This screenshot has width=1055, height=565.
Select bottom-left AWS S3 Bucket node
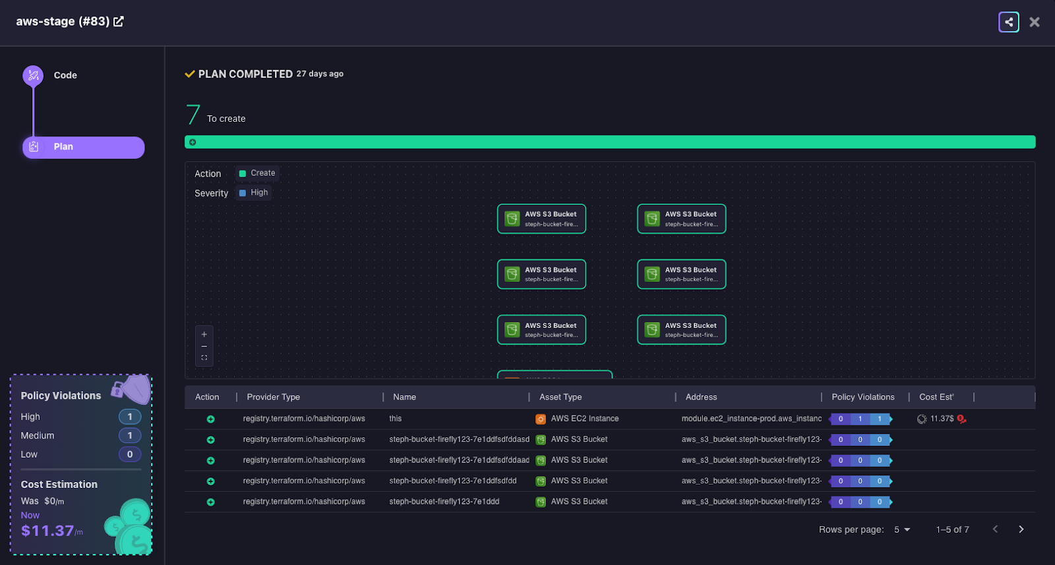[x=541, y=330]
